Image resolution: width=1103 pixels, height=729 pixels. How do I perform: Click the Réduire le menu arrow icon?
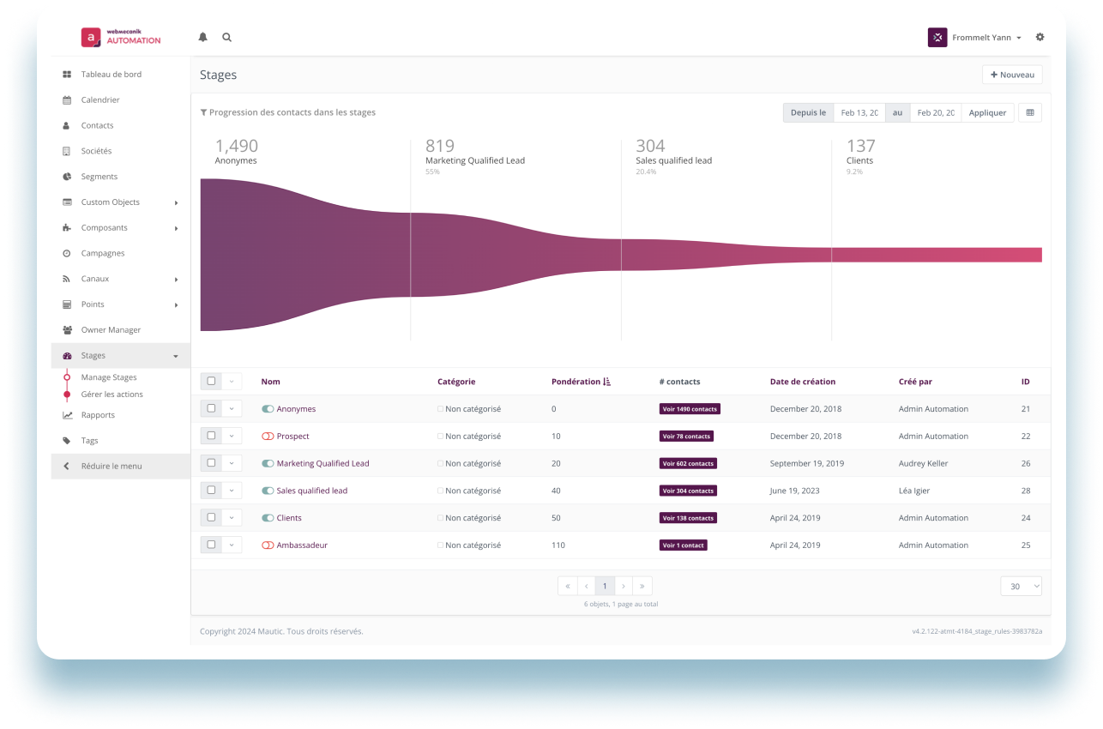click(x=67, y=467)
